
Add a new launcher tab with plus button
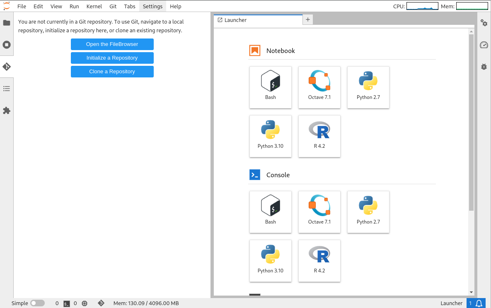coord(308,20)
